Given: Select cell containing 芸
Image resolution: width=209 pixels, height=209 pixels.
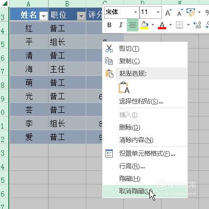Looking at the screenshot, I should pyautogui.click(x=29, y=110).
